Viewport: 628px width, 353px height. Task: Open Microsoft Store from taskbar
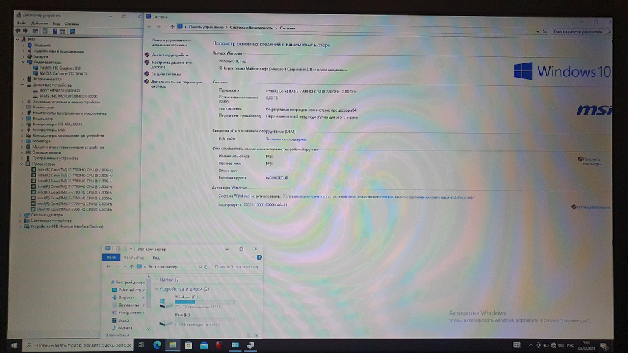pyautogui.click(x=188, y=345)
